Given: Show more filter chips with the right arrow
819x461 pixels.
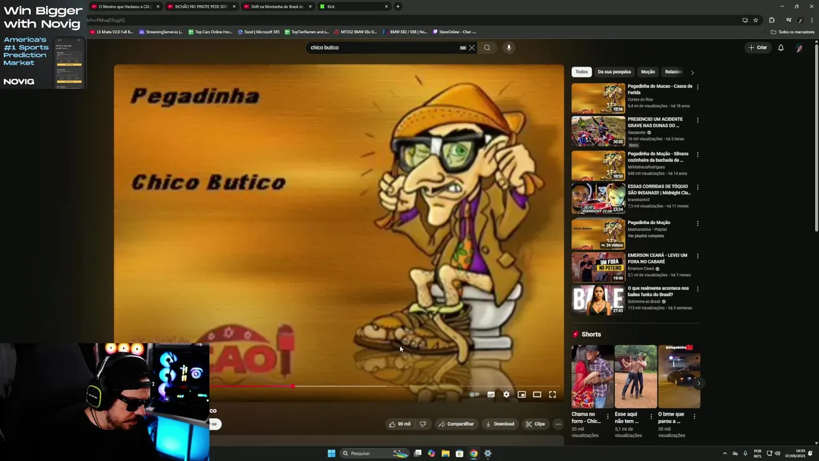Looking at the screenshot, I should (692, 72).
